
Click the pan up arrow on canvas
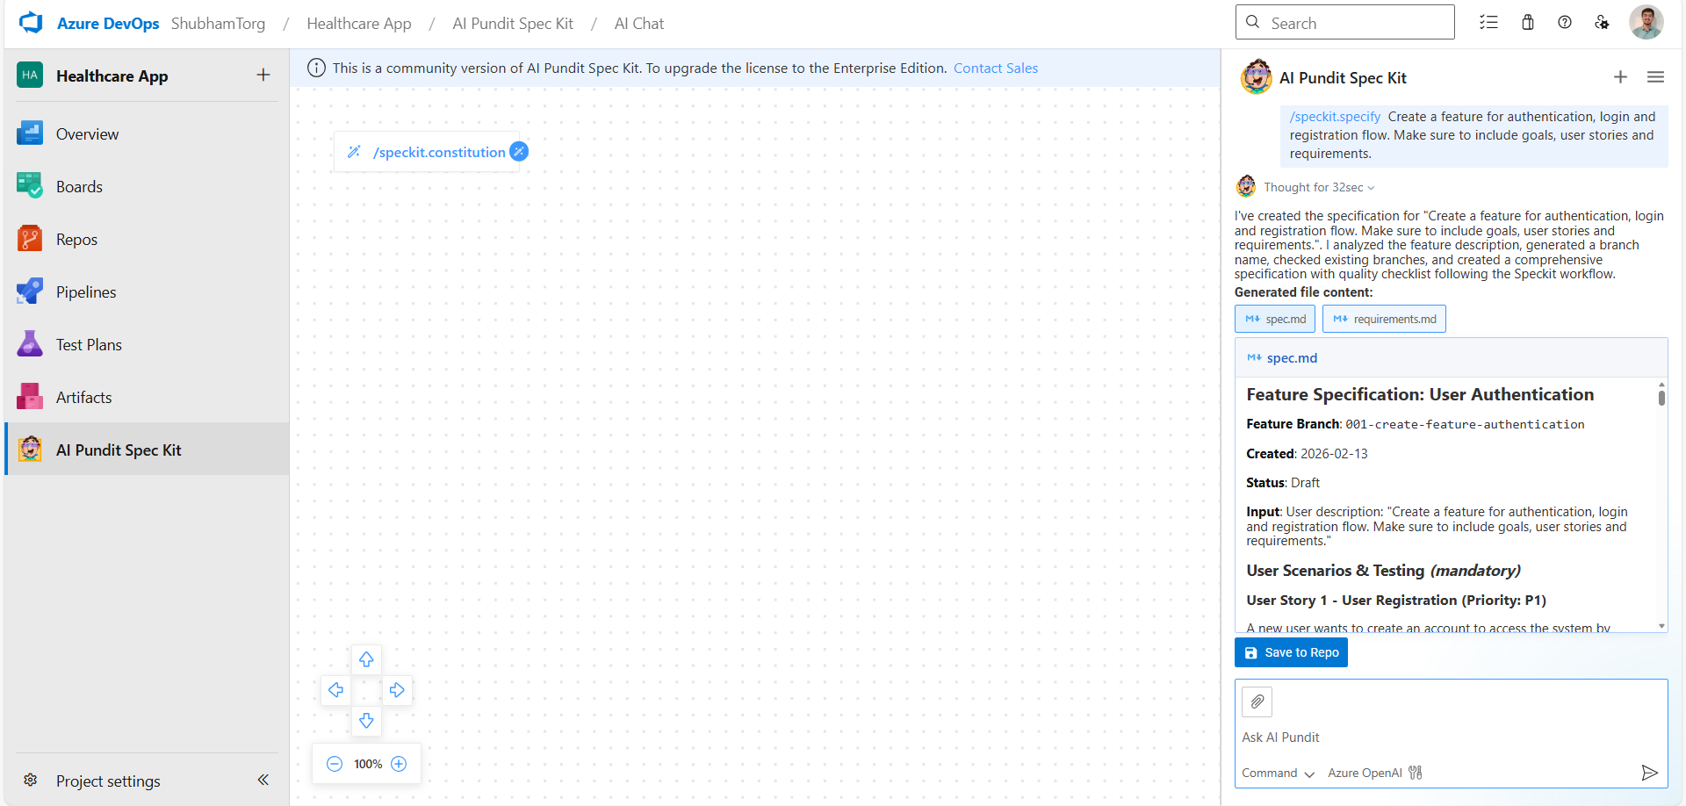[x=366, y=659]
